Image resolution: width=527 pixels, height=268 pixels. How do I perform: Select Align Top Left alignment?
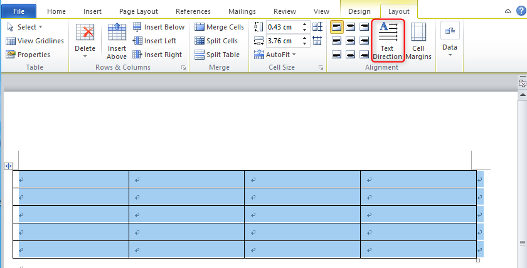337,27
